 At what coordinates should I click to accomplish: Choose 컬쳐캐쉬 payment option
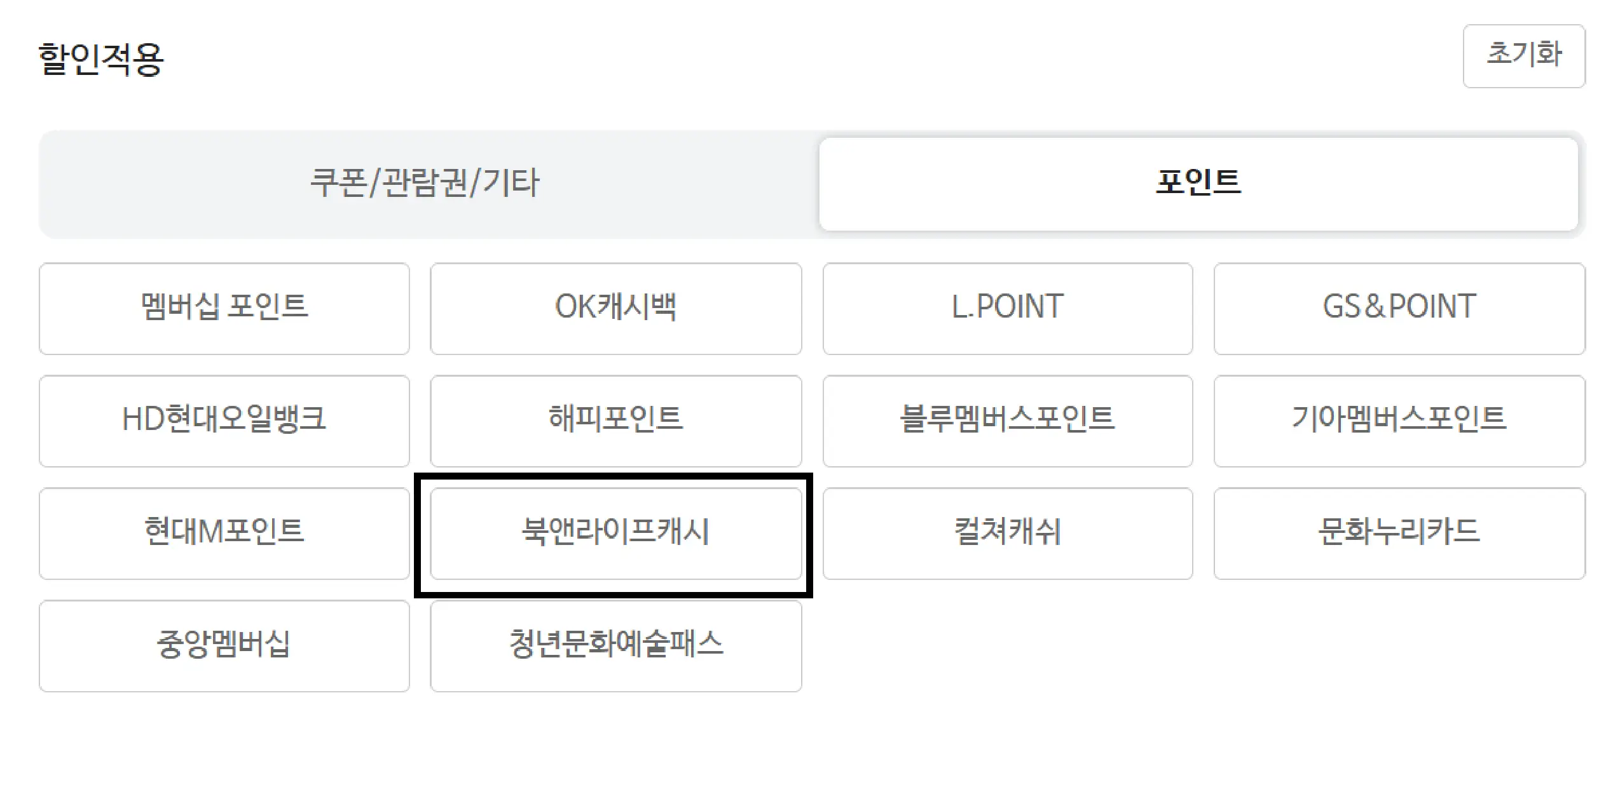(x=1007, y=534)
